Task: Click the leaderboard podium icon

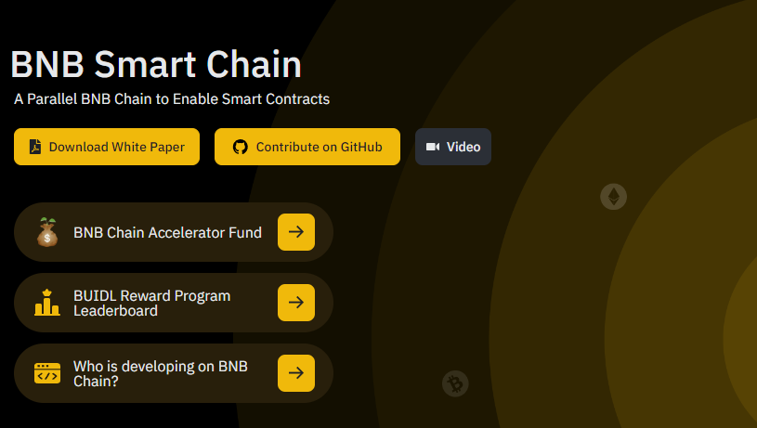Action: pyautogui.click(x=47, y=303)
